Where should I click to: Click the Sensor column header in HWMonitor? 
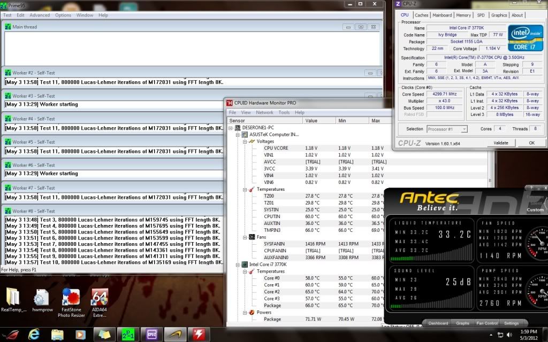click(265, 121)
